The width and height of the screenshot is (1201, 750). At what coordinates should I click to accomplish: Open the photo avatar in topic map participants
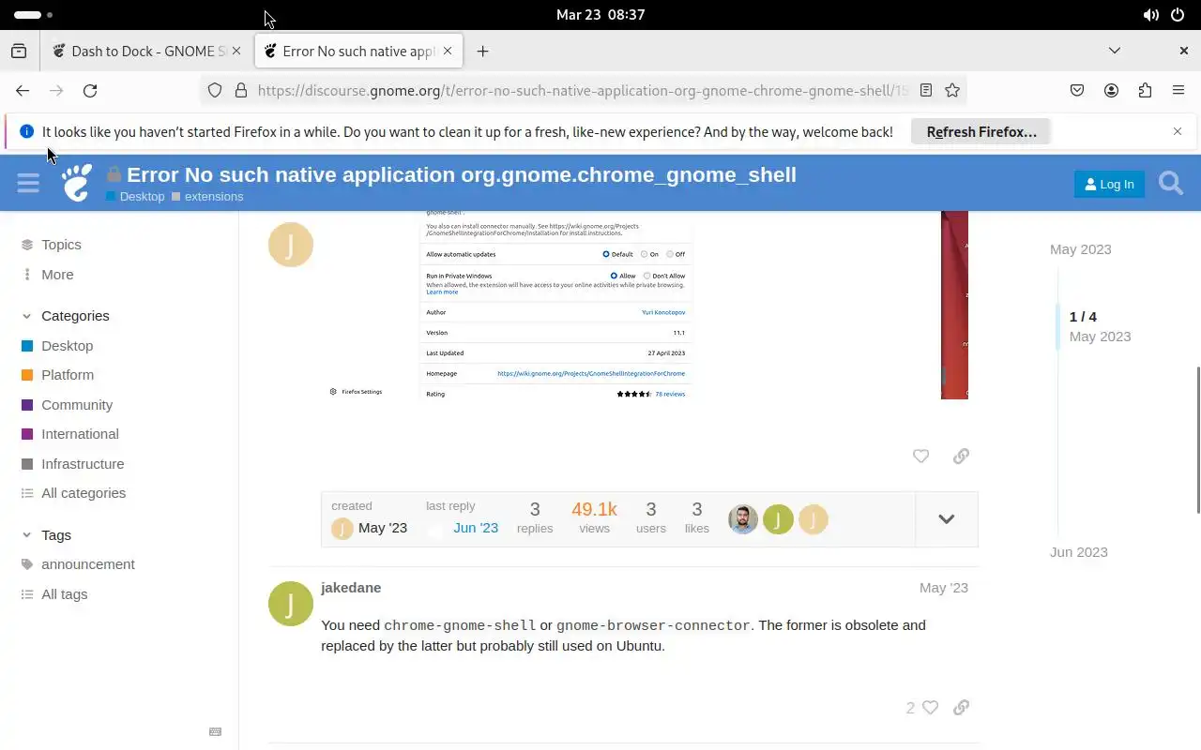pyautogui.click(x=742, y=519)
